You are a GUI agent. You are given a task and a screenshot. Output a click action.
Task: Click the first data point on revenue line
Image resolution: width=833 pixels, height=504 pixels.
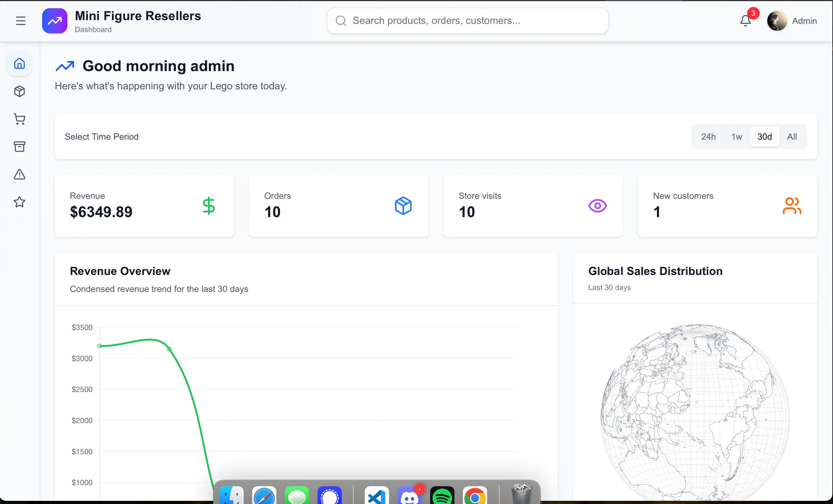click(99, 346)
